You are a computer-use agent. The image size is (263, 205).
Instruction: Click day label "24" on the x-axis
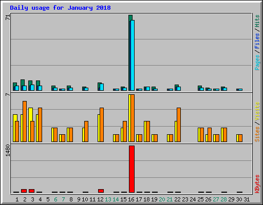(x=193, y=199)
